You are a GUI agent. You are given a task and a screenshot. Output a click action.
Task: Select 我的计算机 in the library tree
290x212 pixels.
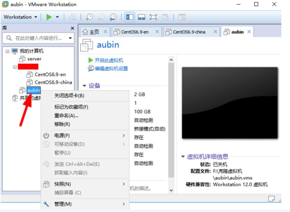[x=32, y=51]
